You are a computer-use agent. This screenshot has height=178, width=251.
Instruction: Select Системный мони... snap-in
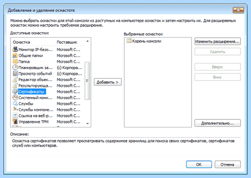pos(36,98)
